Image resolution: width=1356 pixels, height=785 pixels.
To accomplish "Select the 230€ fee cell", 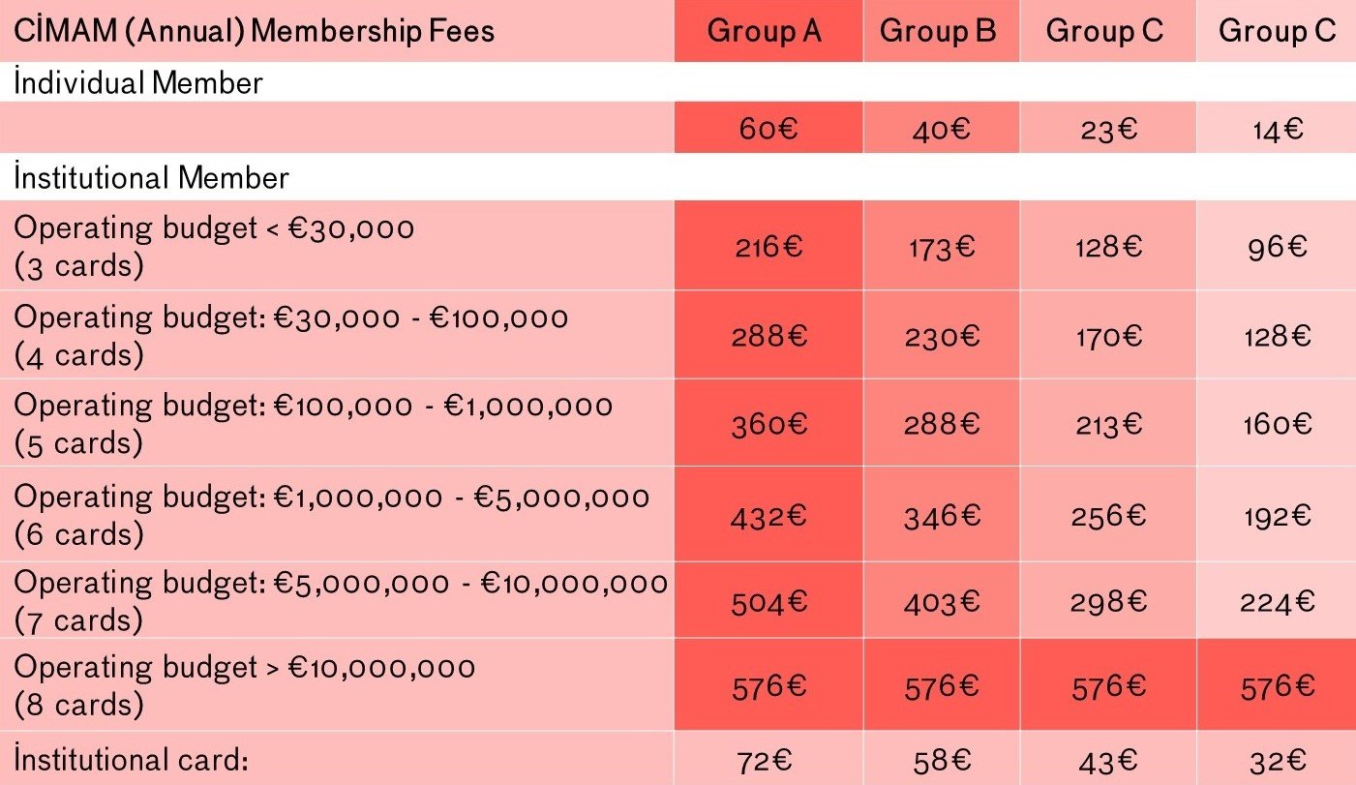I will tap(941, 337).
